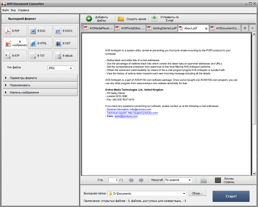Click the Старт! button
This screenshot has width=258, height=207.
click(x=231, y=196)
